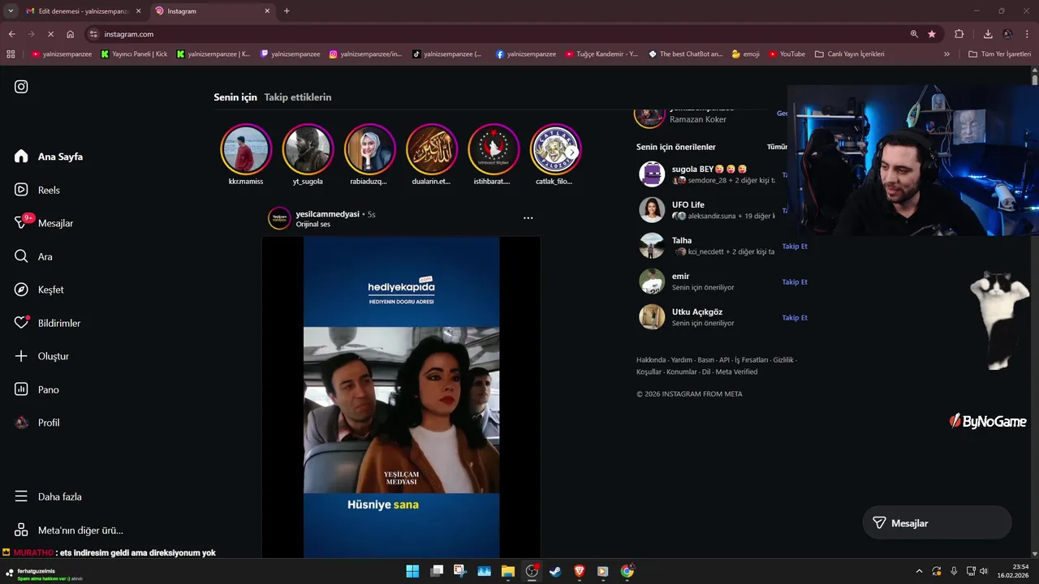Viewport: 1039px width, 584px height.
Task: Open browser zoom magnifier icon in address bar
Action: [x=914, y=34]
